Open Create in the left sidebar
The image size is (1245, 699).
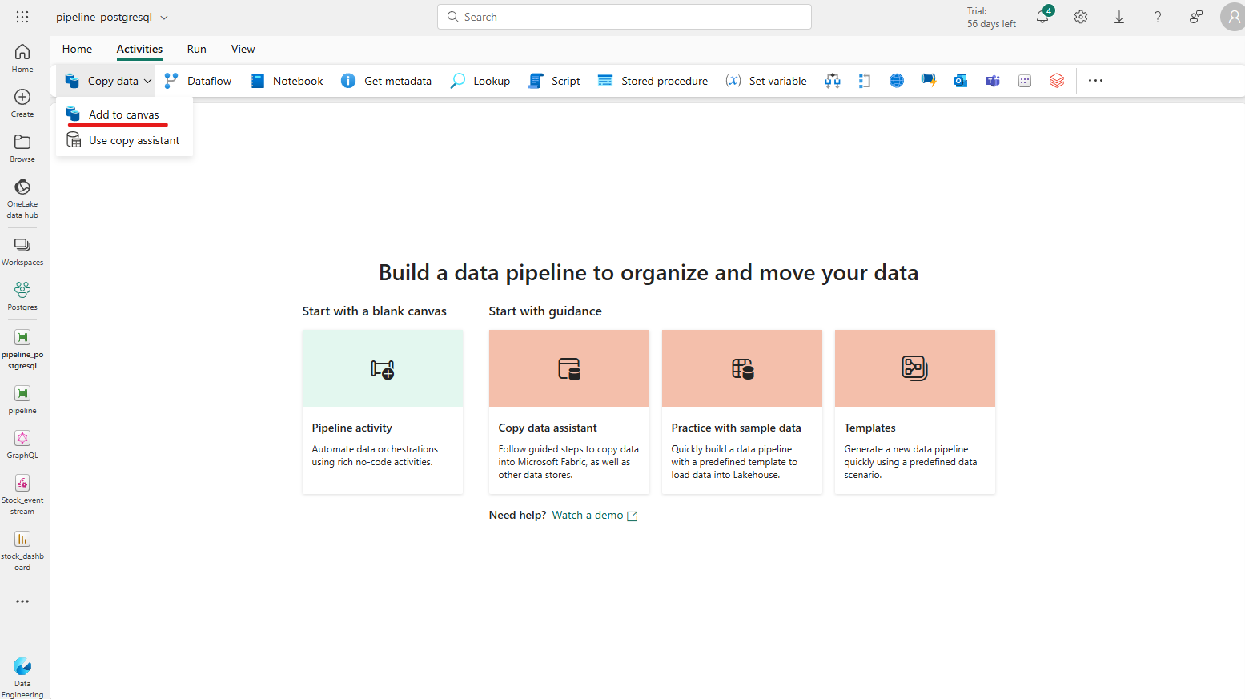(22, 102)
